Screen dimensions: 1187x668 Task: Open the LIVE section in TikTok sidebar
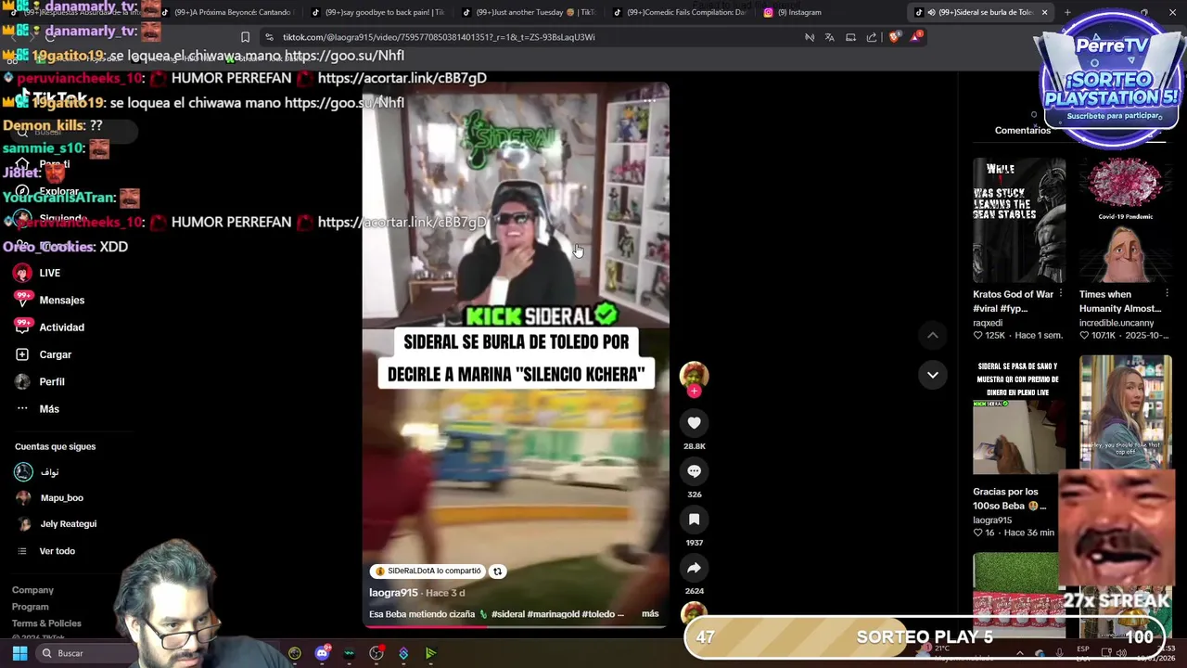[49, 273]
